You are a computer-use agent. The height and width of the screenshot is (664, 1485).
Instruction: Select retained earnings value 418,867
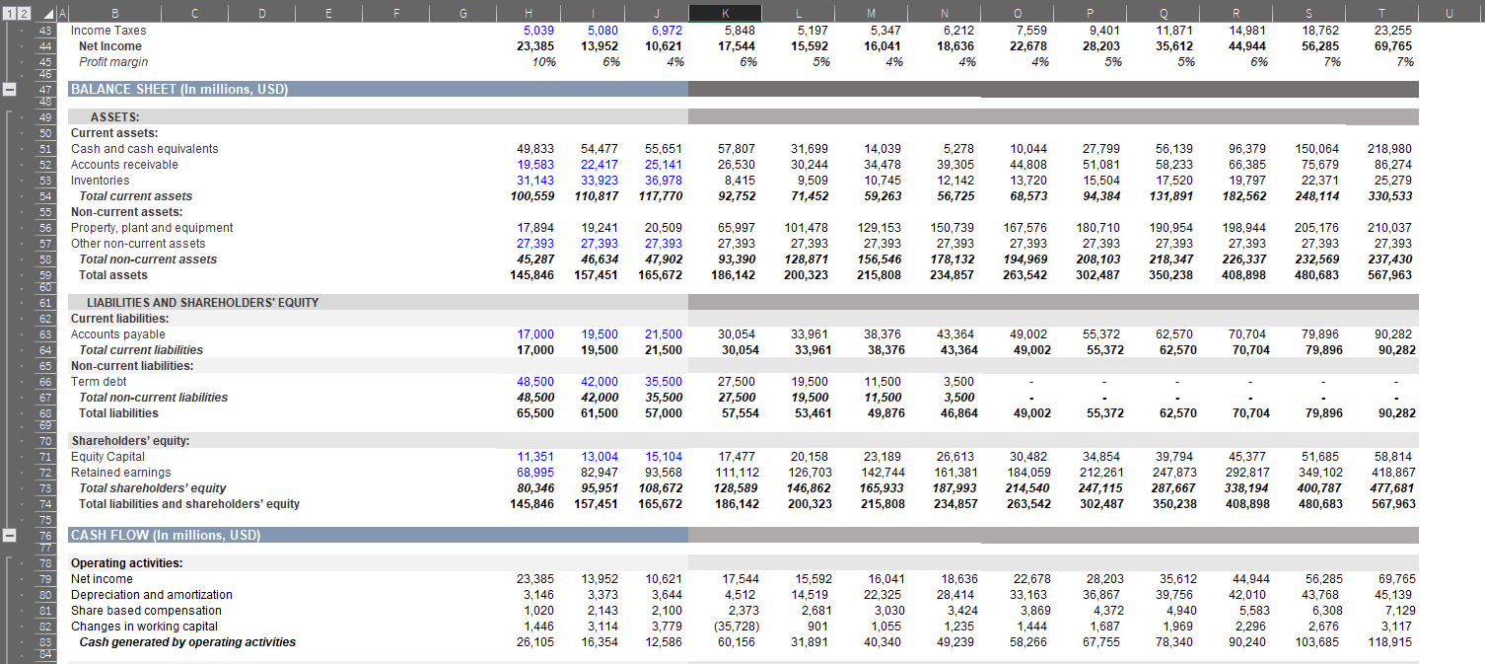(x=1391, y=473)
